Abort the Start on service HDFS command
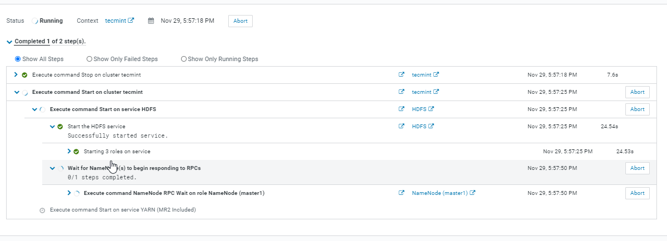This screenshot has height=241, width=667. click(x=637, y=109)
